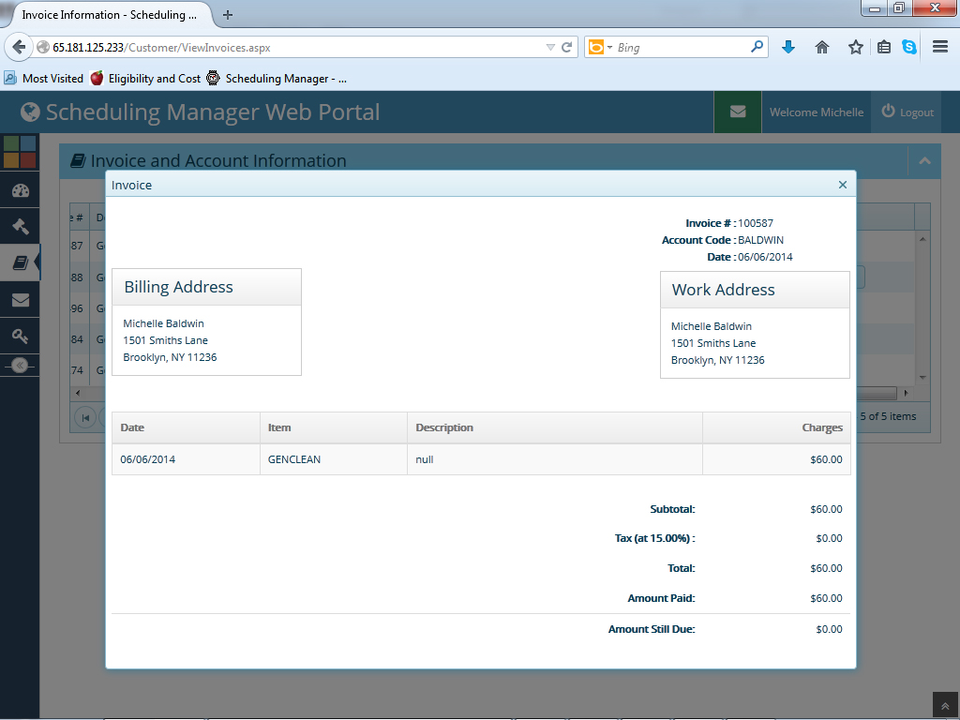
Task: Go back with the browser back arrow
Action: click(19, 47)
